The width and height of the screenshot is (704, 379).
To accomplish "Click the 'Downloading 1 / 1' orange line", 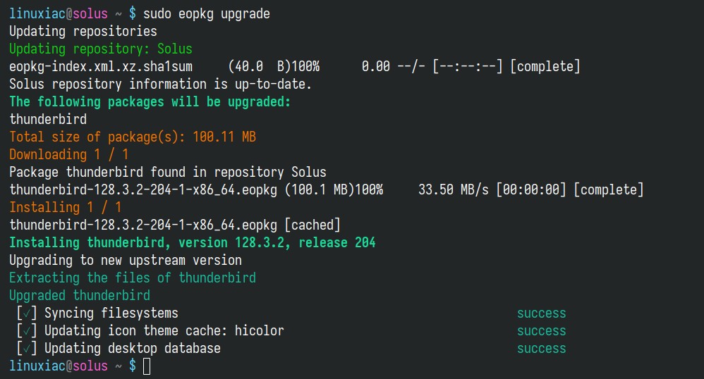I will [69, 154].
